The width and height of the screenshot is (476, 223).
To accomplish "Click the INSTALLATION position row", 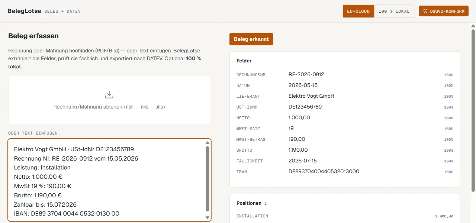I will pos(345,216).
